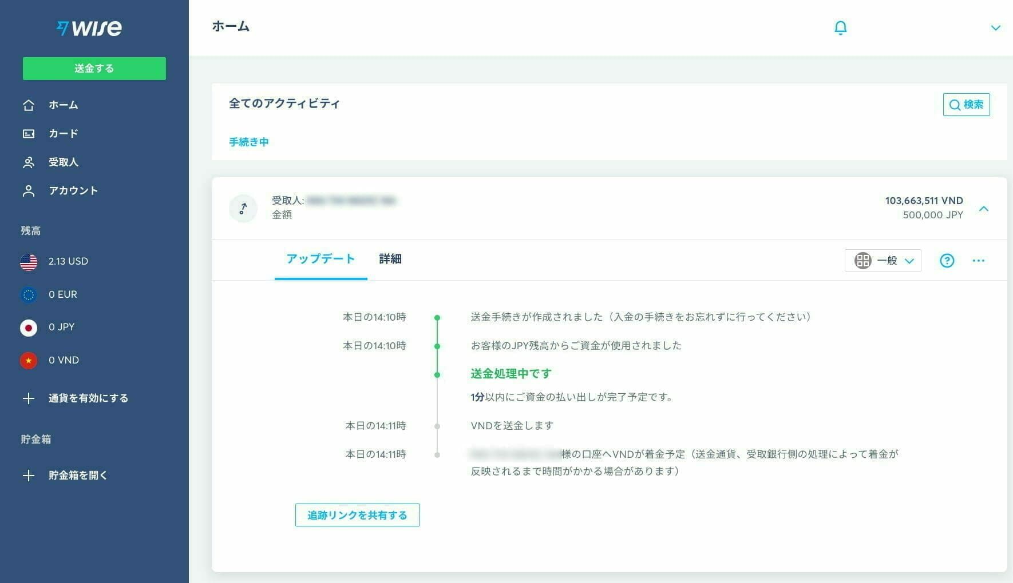This screenshot has width=1013, height=583.
Task: Open the 0 EUR balance
Action: click(62, 294)
